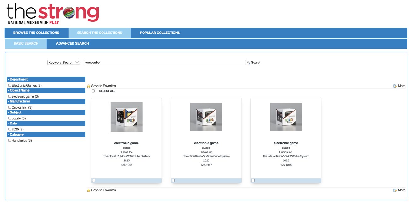Open the electronic game title for 126.1048
This screenshot has width=410, height=205.
(286, 143)
